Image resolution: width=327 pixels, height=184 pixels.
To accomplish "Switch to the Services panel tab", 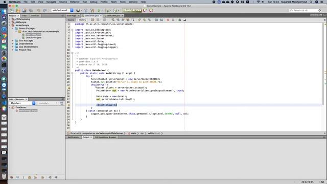I will pyautogui.click(x=35, y=16).
